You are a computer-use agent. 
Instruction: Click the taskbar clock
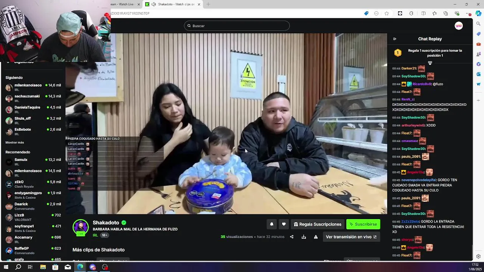coord(475,267)
